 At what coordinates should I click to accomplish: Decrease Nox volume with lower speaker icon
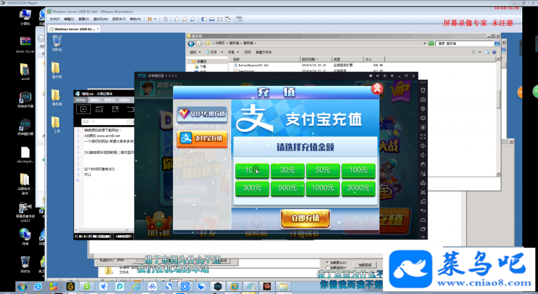(x=423, y=155)
